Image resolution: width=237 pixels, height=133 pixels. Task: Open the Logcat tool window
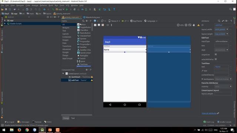coord(10,122)
